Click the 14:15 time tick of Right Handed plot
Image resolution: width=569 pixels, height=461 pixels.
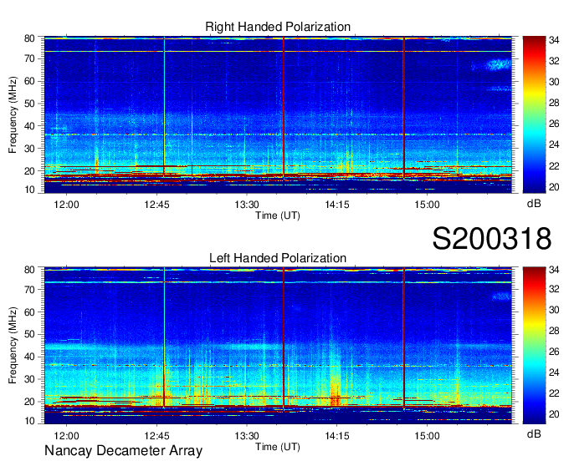(x=337, y=205)
